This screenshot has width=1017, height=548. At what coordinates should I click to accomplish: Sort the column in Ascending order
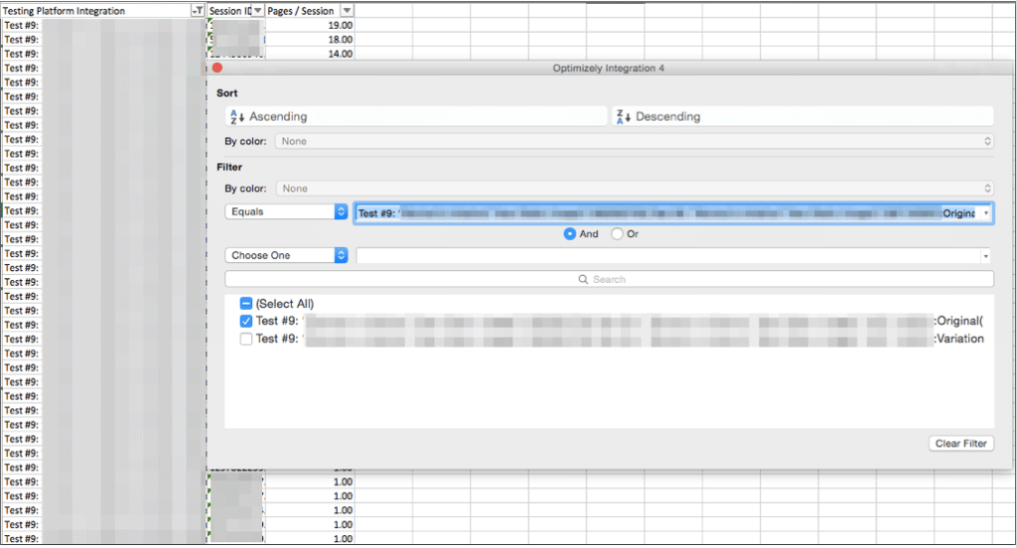(x=415, y=116)
